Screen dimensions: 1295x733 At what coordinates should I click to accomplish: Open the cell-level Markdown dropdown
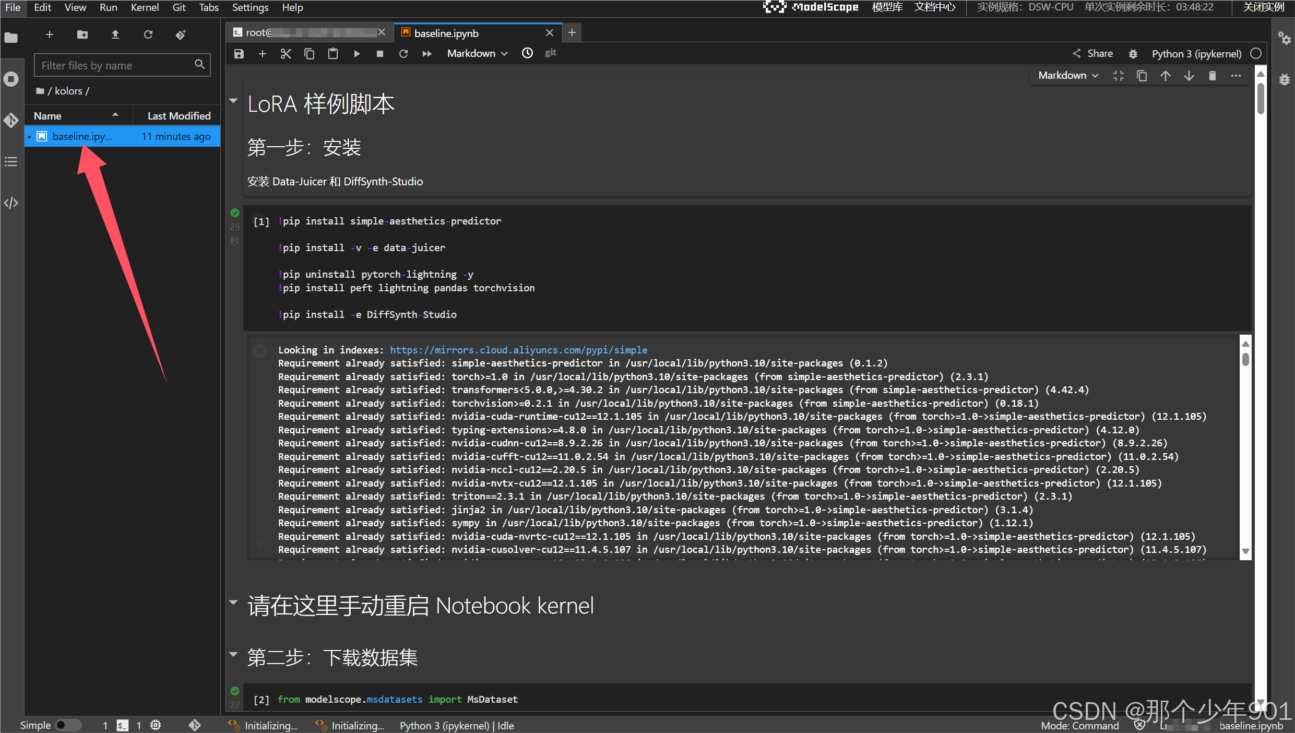click(x=1068, y=76)
